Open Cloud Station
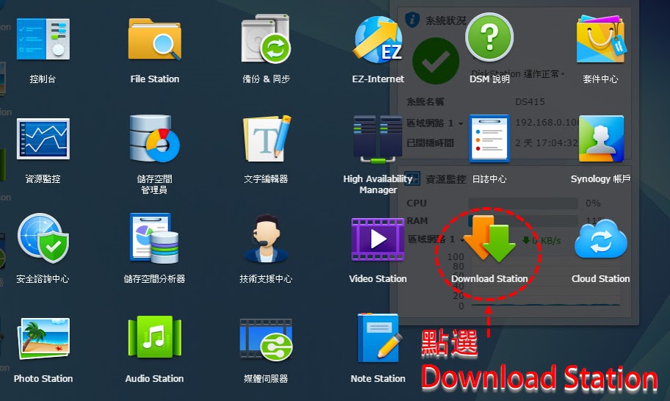Image resolution: width=670 pixels, height=401 pixels. (601, 239)
